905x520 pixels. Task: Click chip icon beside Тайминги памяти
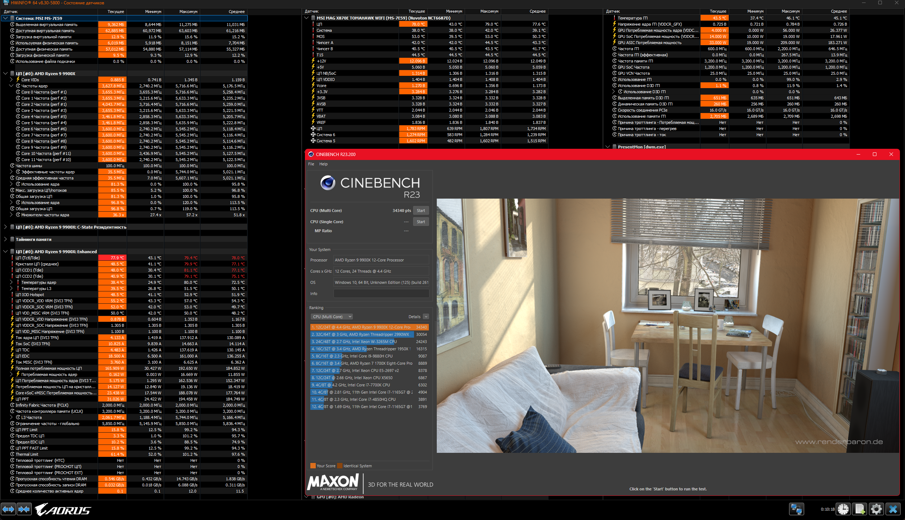point(12,239)
